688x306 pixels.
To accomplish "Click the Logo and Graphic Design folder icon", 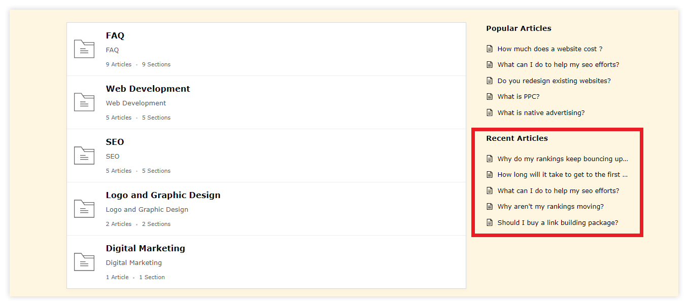I will (x=84, y=209).
